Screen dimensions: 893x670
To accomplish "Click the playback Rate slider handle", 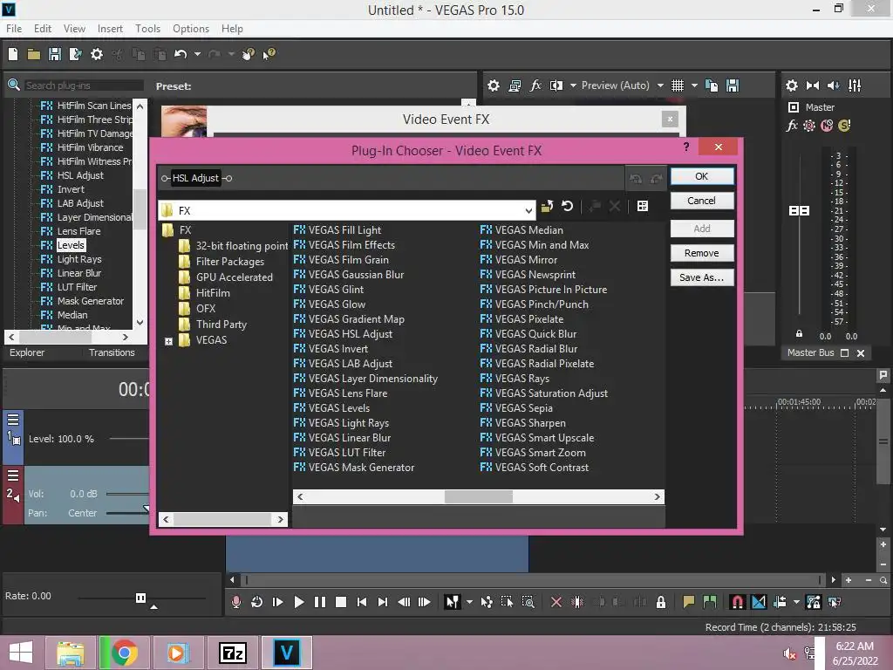I will pos(140,598).
